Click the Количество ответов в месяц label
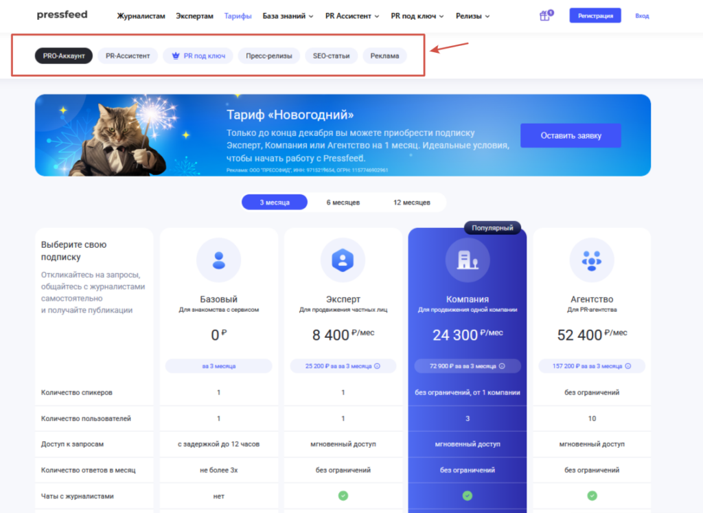The image size is (703, 513). pyautogui.click(x=88, y=470)
